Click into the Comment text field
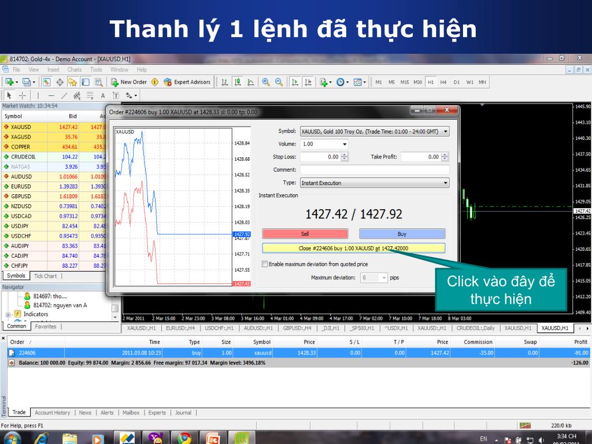Image resolution: width=592 pixels, height=444 pixels. pos(375,169)
